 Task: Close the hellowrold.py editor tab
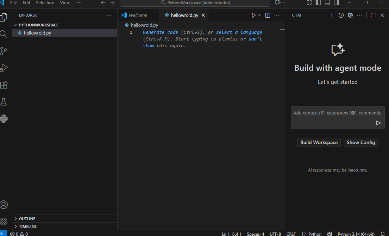coord(203,15)
